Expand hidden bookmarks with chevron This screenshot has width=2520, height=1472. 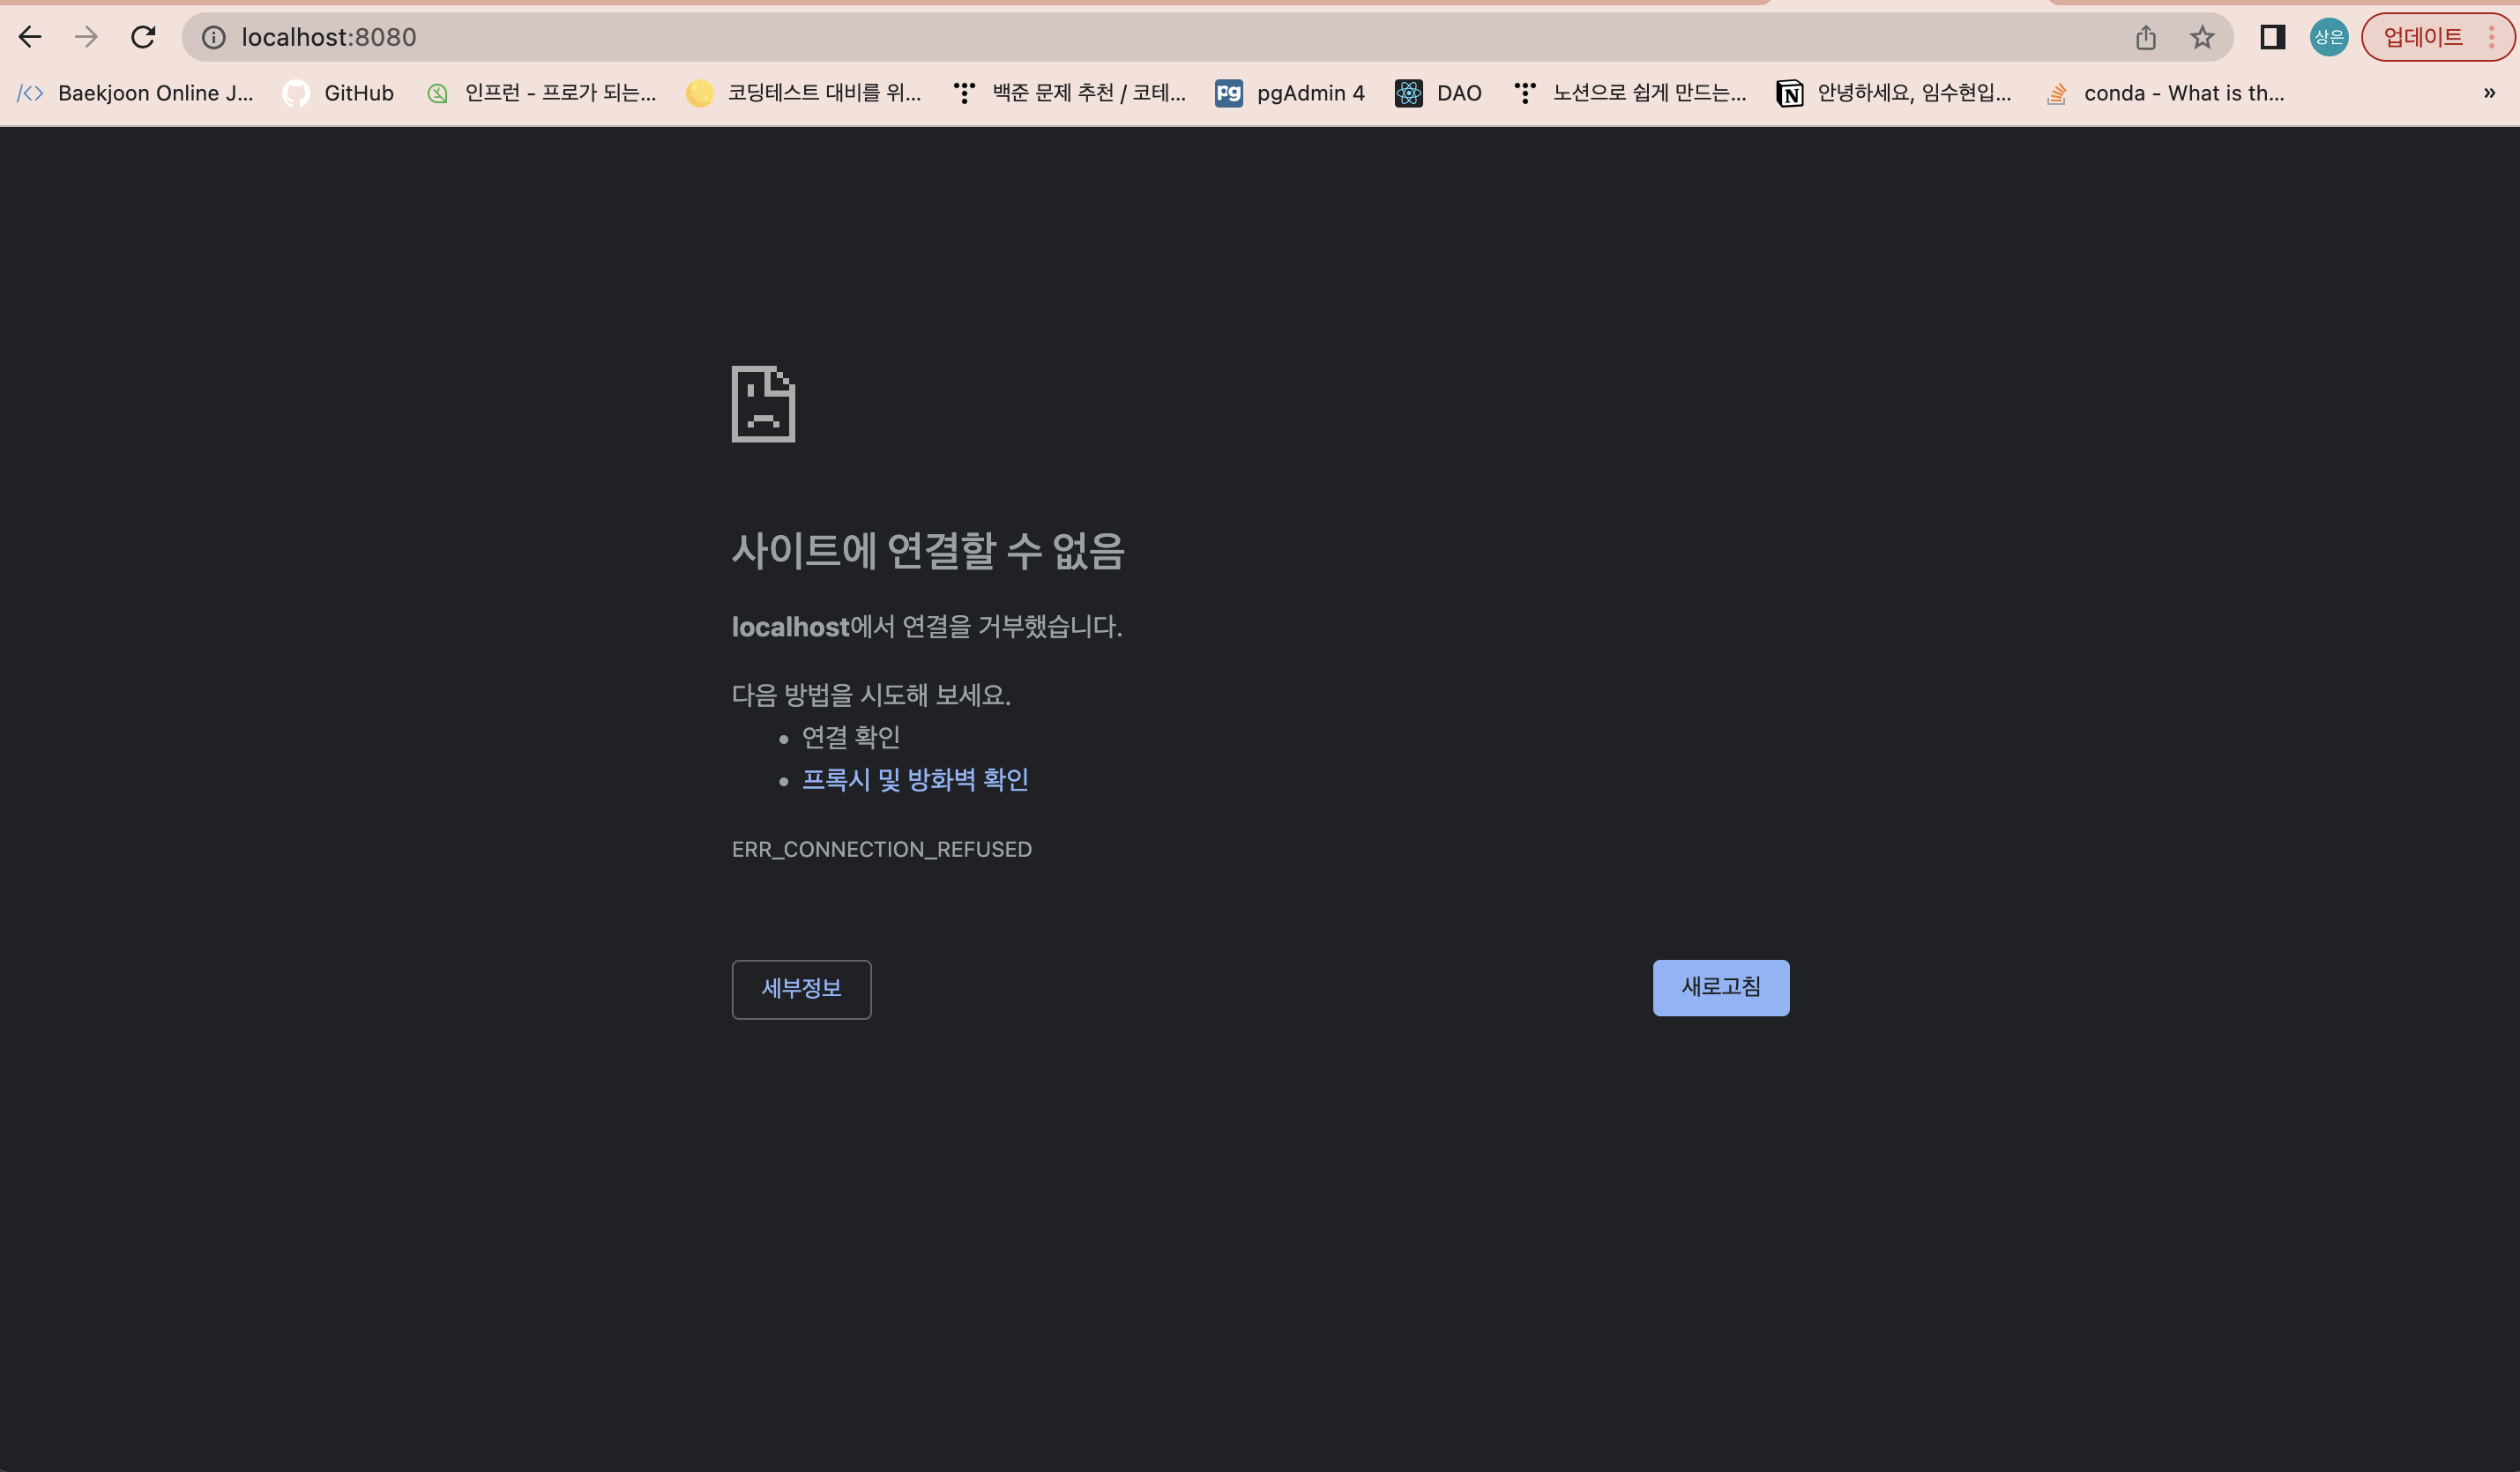click(2488, 93)
